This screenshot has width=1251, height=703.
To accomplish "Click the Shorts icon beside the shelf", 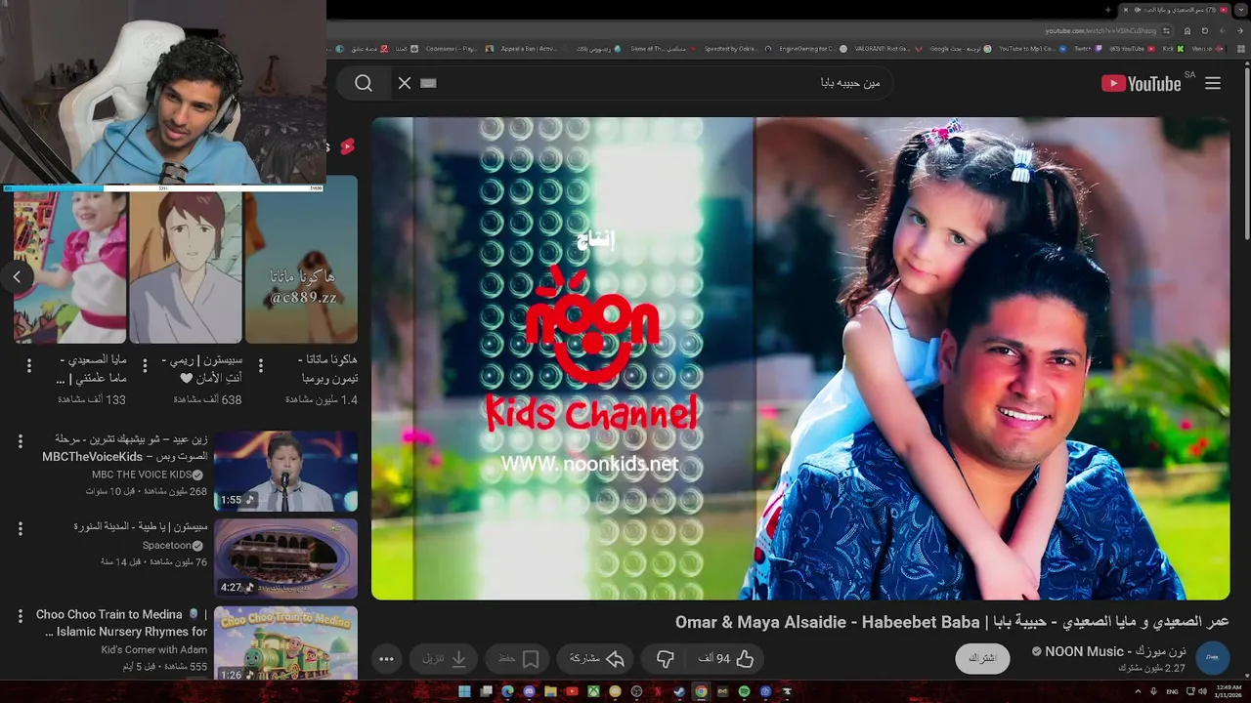I will tap(347, 146).
